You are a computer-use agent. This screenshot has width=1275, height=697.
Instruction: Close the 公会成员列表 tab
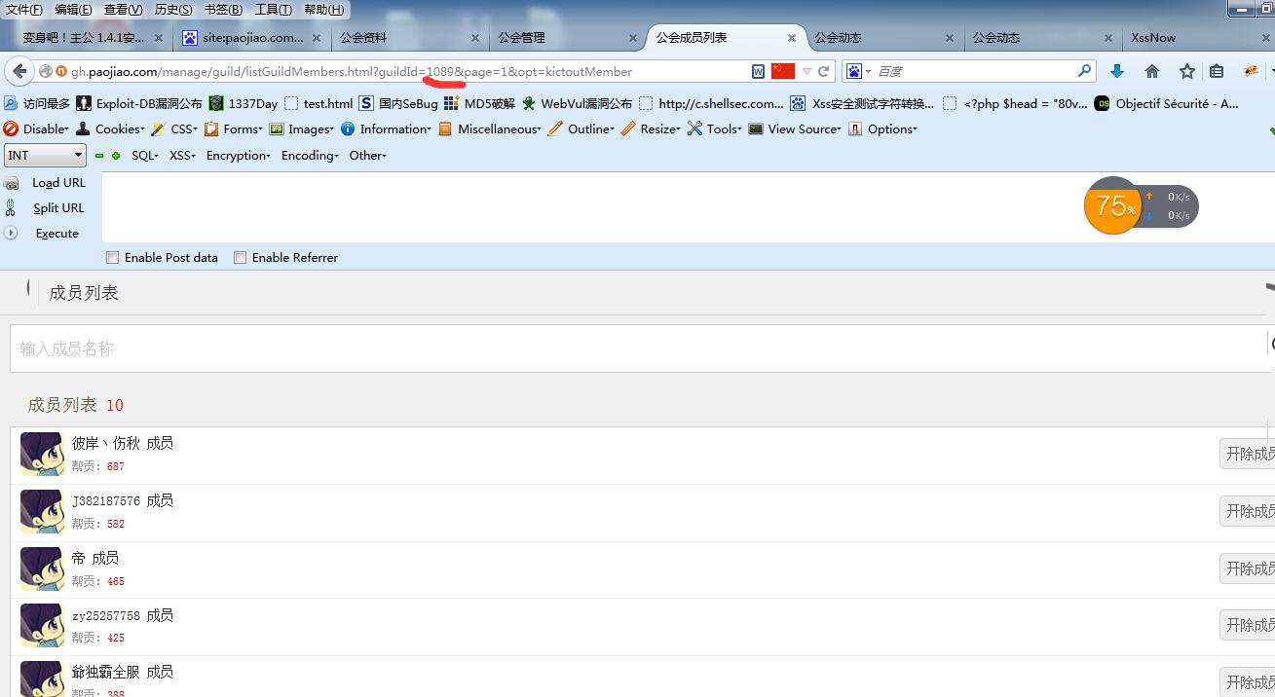pos(792,38)
